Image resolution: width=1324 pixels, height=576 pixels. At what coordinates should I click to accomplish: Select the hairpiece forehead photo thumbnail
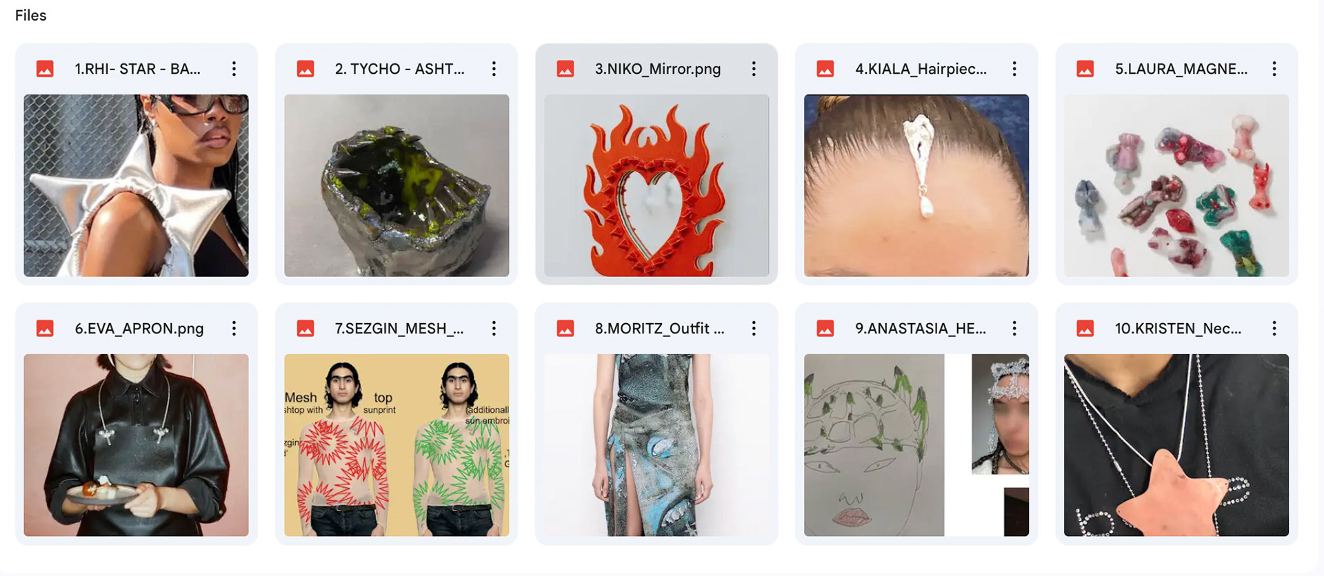[916, 185]
